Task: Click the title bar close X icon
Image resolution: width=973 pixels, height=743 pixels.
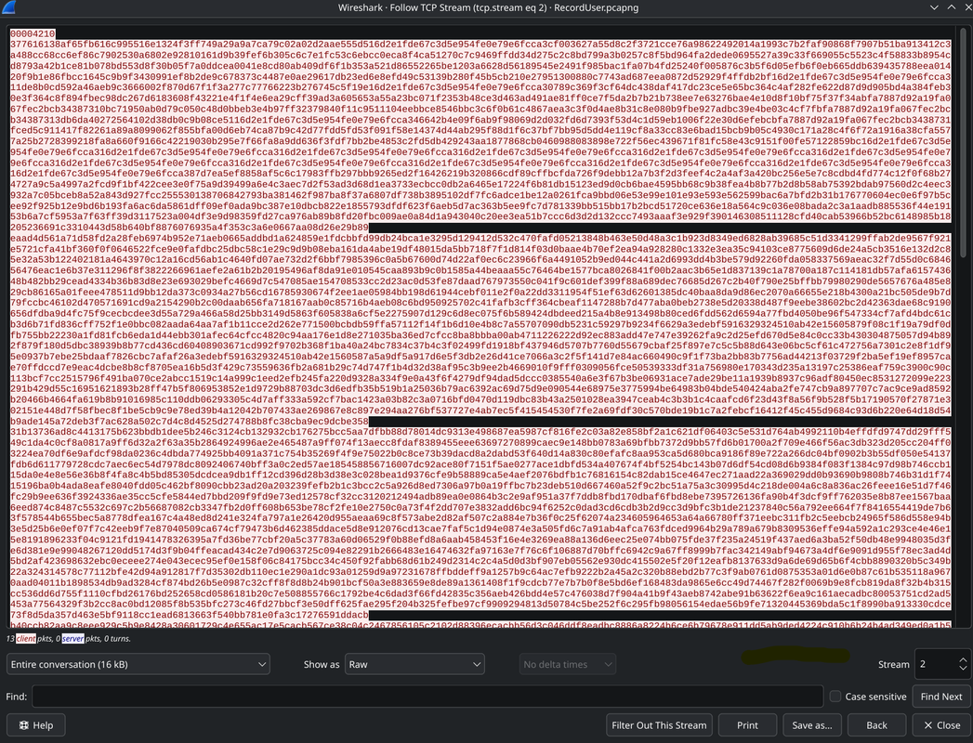Action: click(966, 7)
